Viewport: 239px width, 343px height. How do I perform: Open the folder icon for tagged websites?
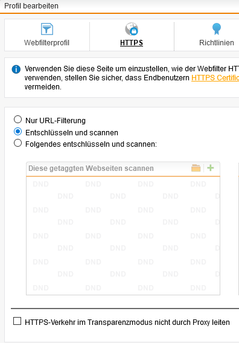click(196, 168)
